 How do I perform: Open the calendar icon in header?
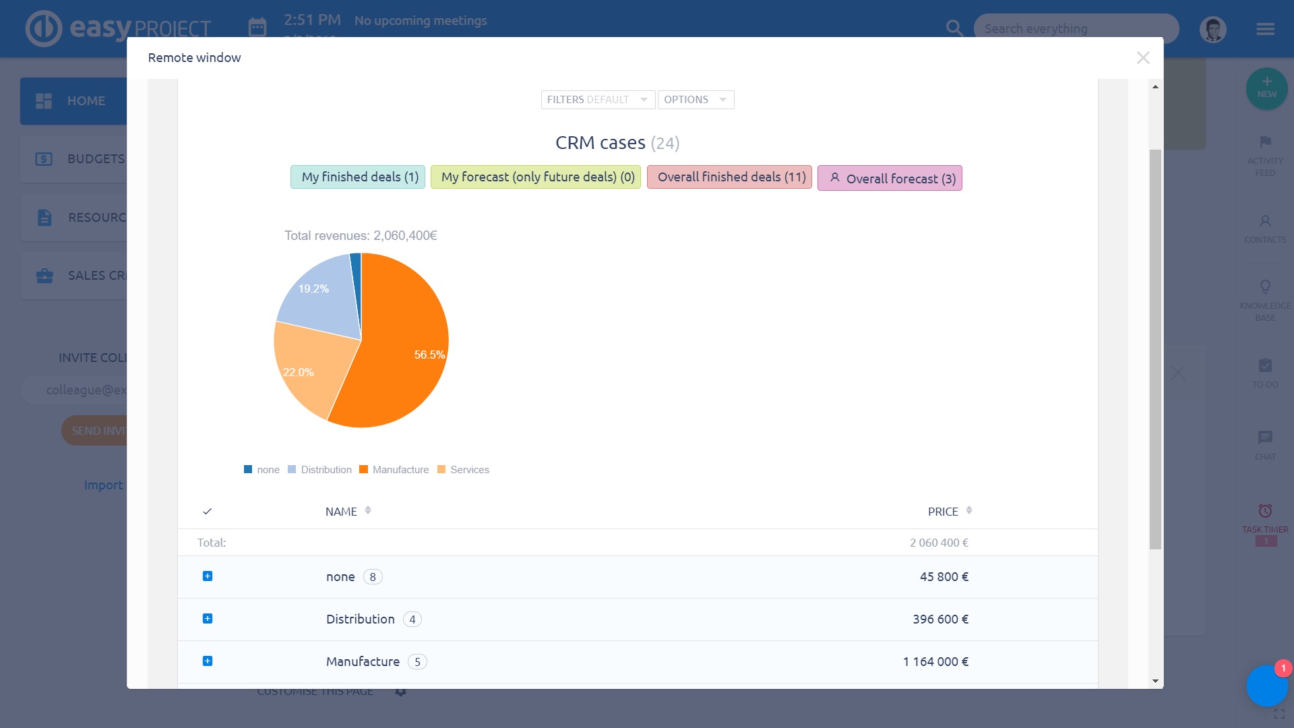tap(257, 27)
